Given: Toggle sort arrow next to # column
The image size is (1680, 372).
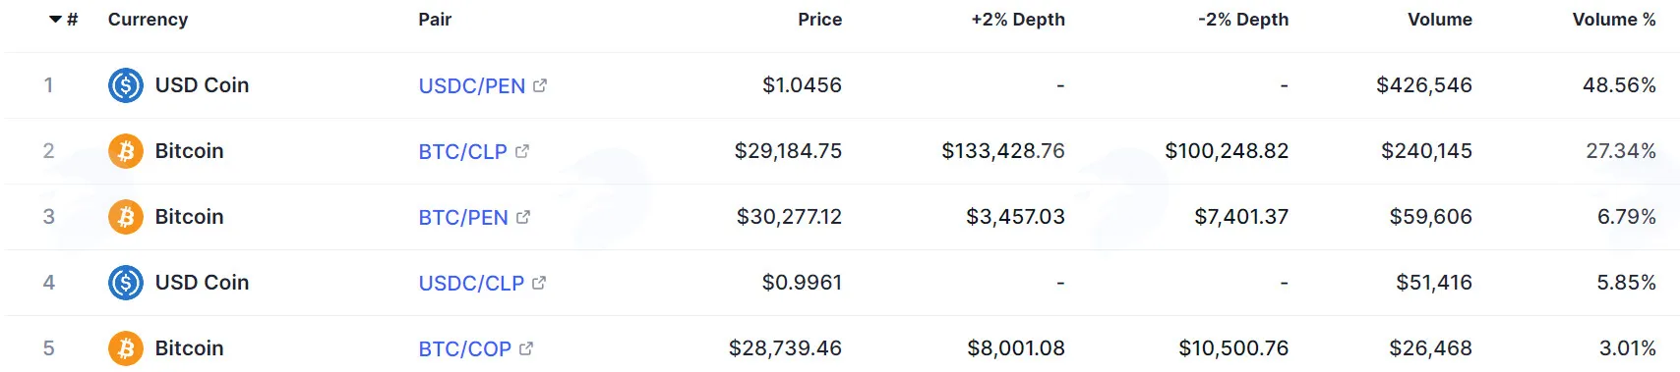Looking at the screenshot, I should click(x=55, y=20).
